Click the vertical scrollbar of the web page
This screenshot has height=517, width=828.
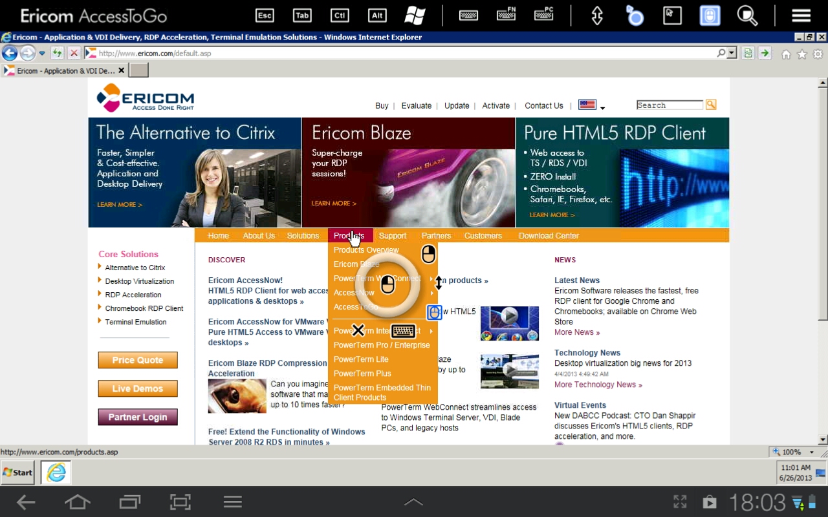(823, 258)
